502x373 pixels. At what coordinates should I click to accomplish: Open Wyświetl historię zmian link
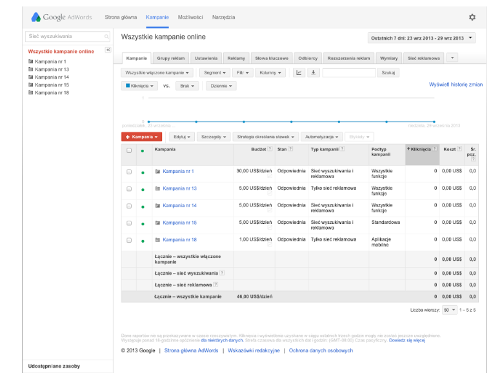pyautogui.click(x=456, y=85)
